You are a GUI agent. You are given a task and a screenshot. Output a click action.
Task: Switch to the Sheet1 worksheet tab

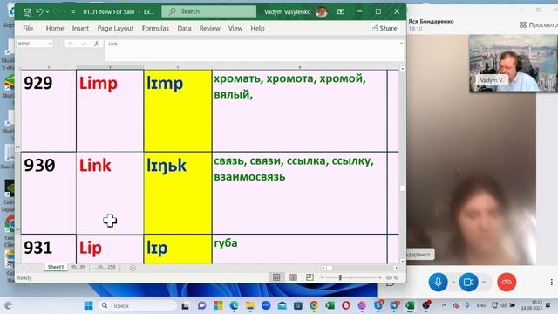[56, 267]
